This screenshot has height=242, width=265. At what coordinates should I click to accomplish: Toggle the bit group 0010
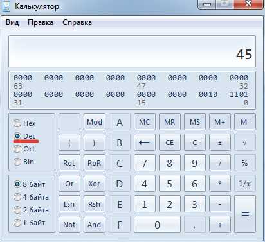[208, 94]
